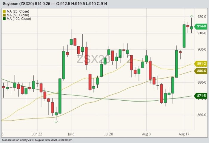Click the 871-5 moving average price tag
This screenshot has width=209, height=143.
tap(201, 96)
